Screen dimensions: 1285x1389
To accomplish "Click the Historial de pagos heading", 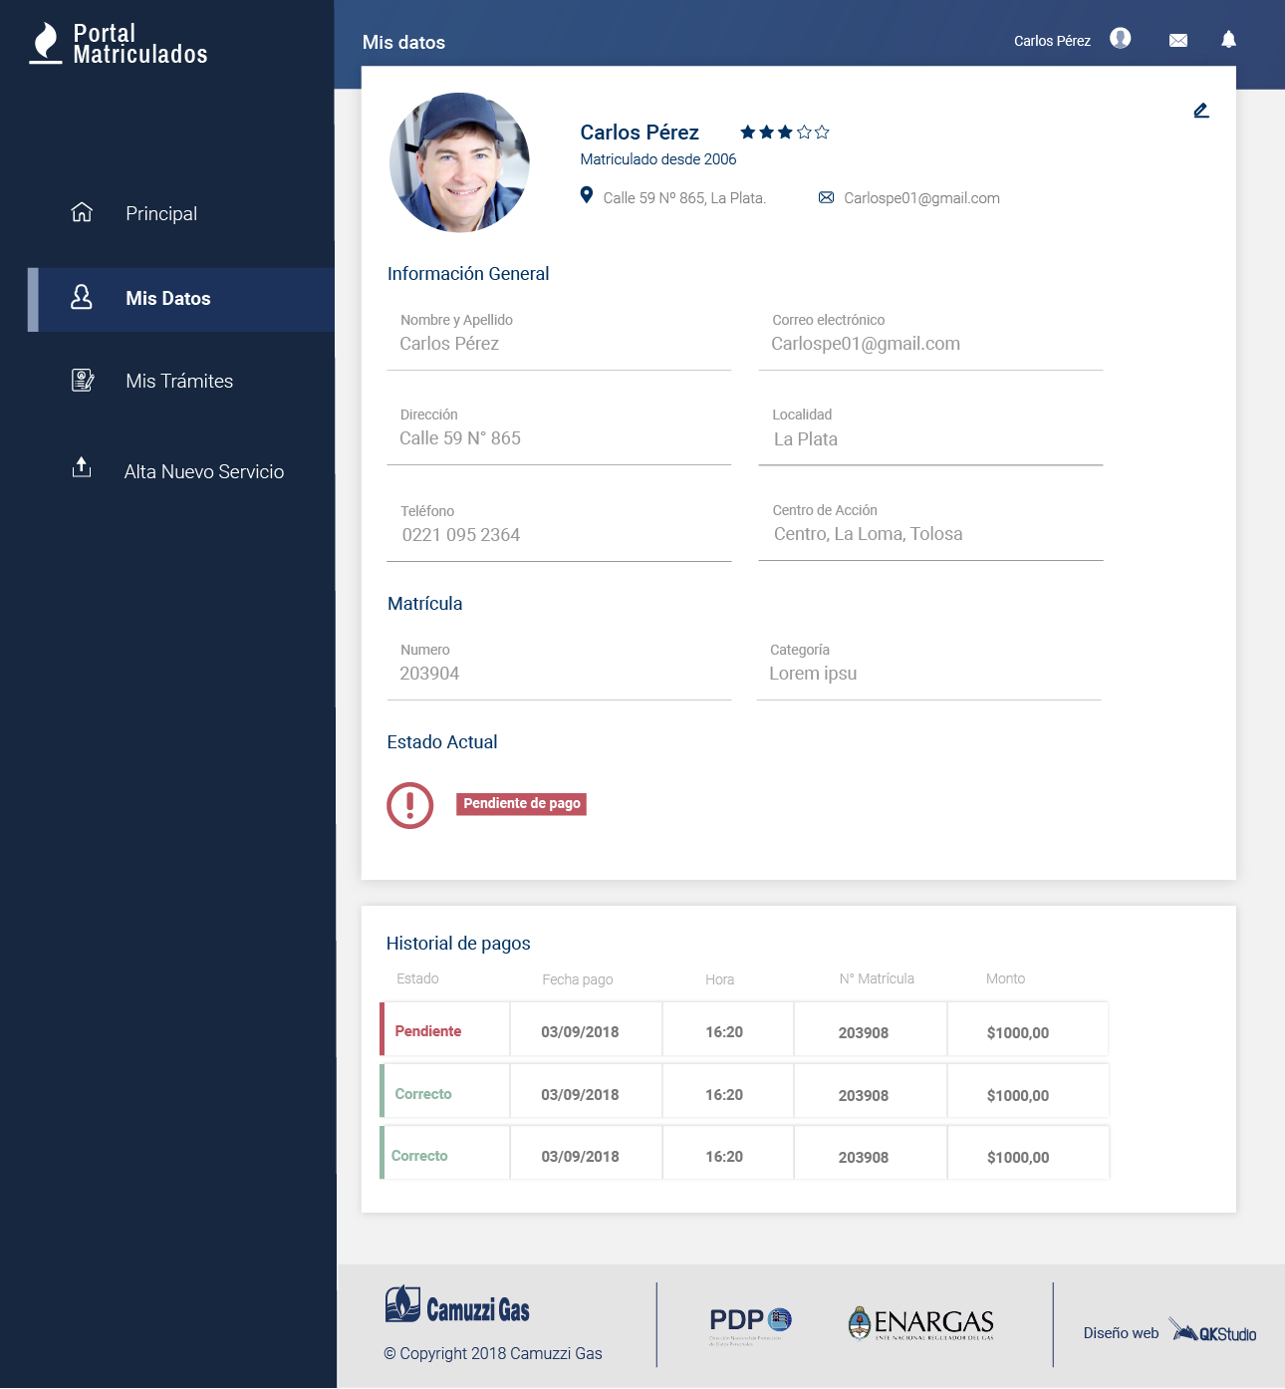I will point(458,943).
